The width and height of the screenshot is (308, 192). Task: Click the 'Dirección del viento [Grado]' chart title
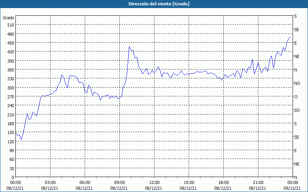[x=159, y=4]
